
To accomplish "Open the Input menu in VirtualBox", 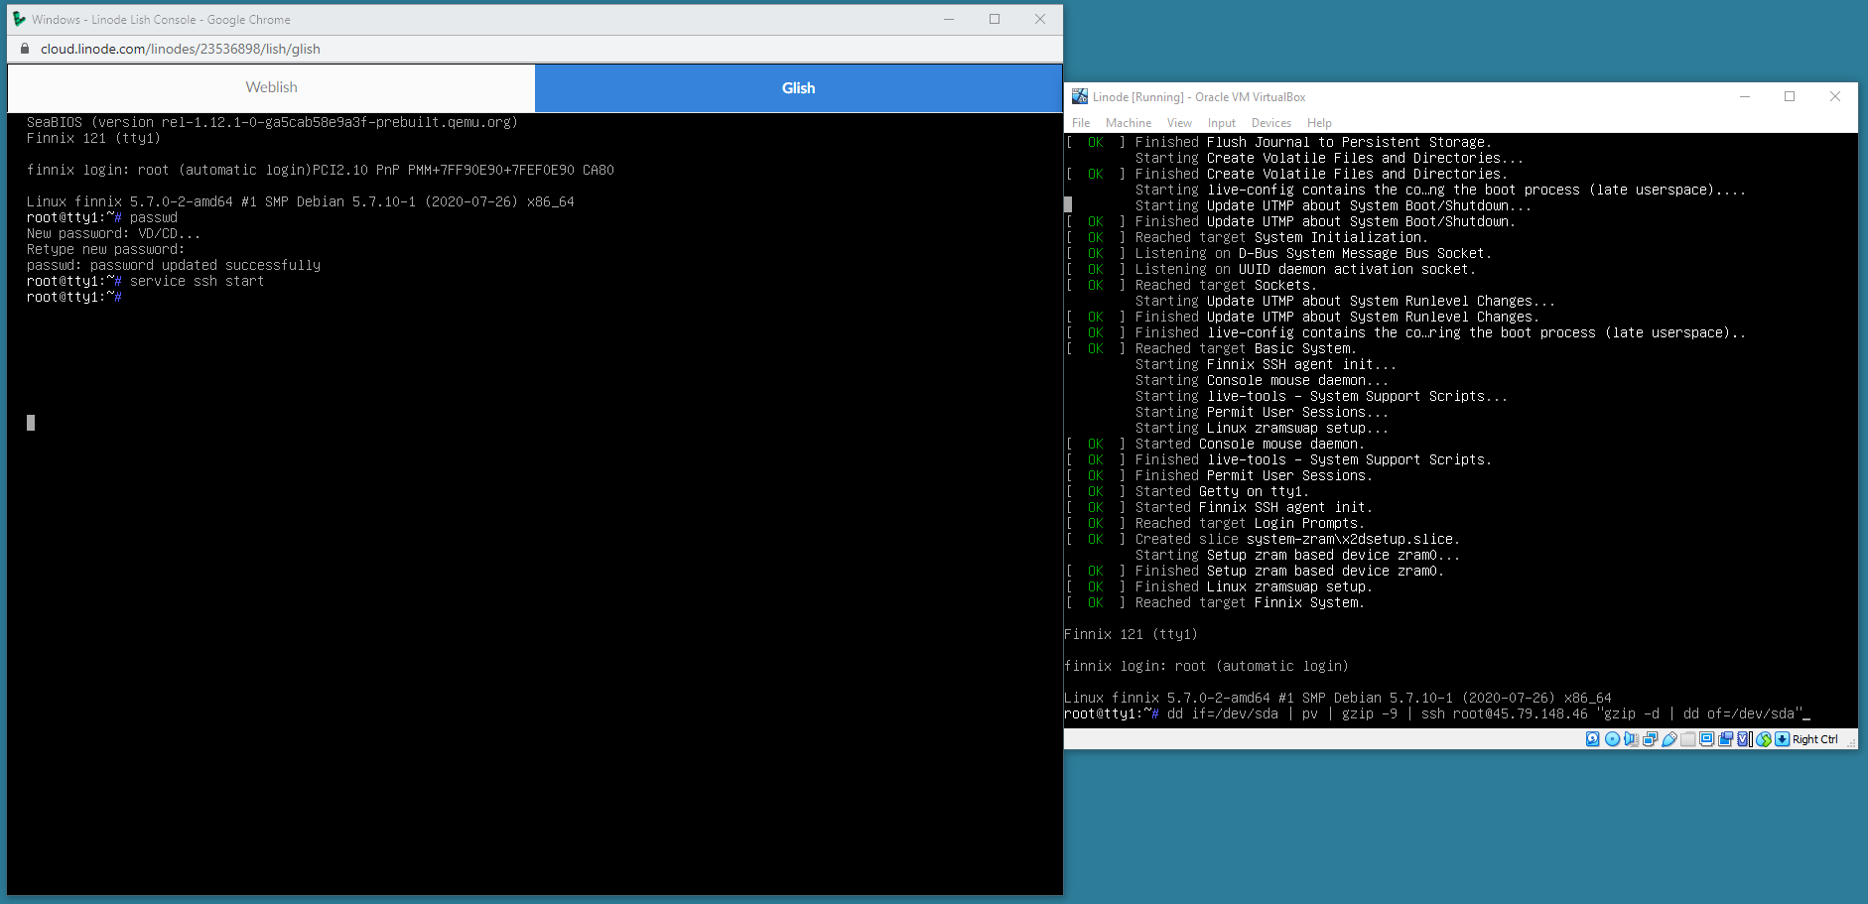I will (x=1222, y=123).
